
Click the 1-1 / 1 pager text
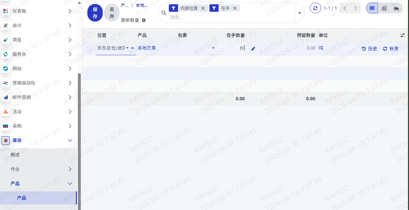[x=330, y=8]
